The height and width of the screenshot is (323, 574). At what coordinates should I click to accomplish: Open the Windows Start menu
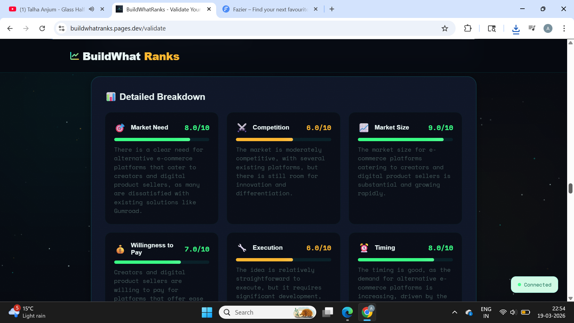[207, 312]
